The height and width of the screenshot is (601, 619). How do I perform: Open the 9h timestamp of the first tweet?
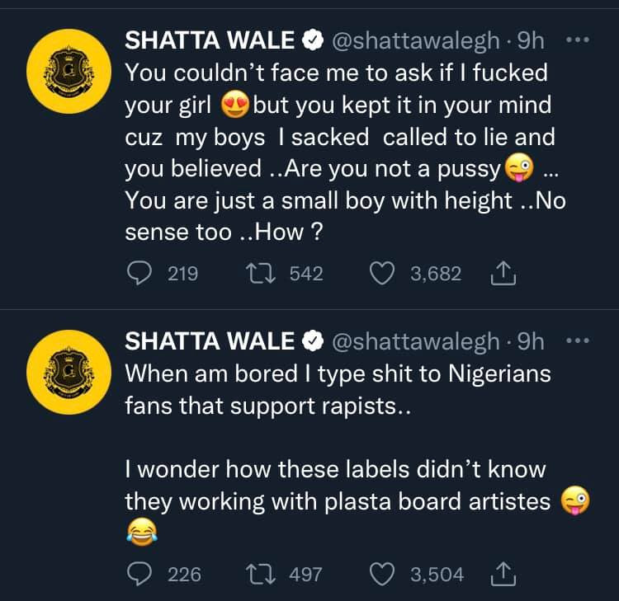(x=530, y=40)
